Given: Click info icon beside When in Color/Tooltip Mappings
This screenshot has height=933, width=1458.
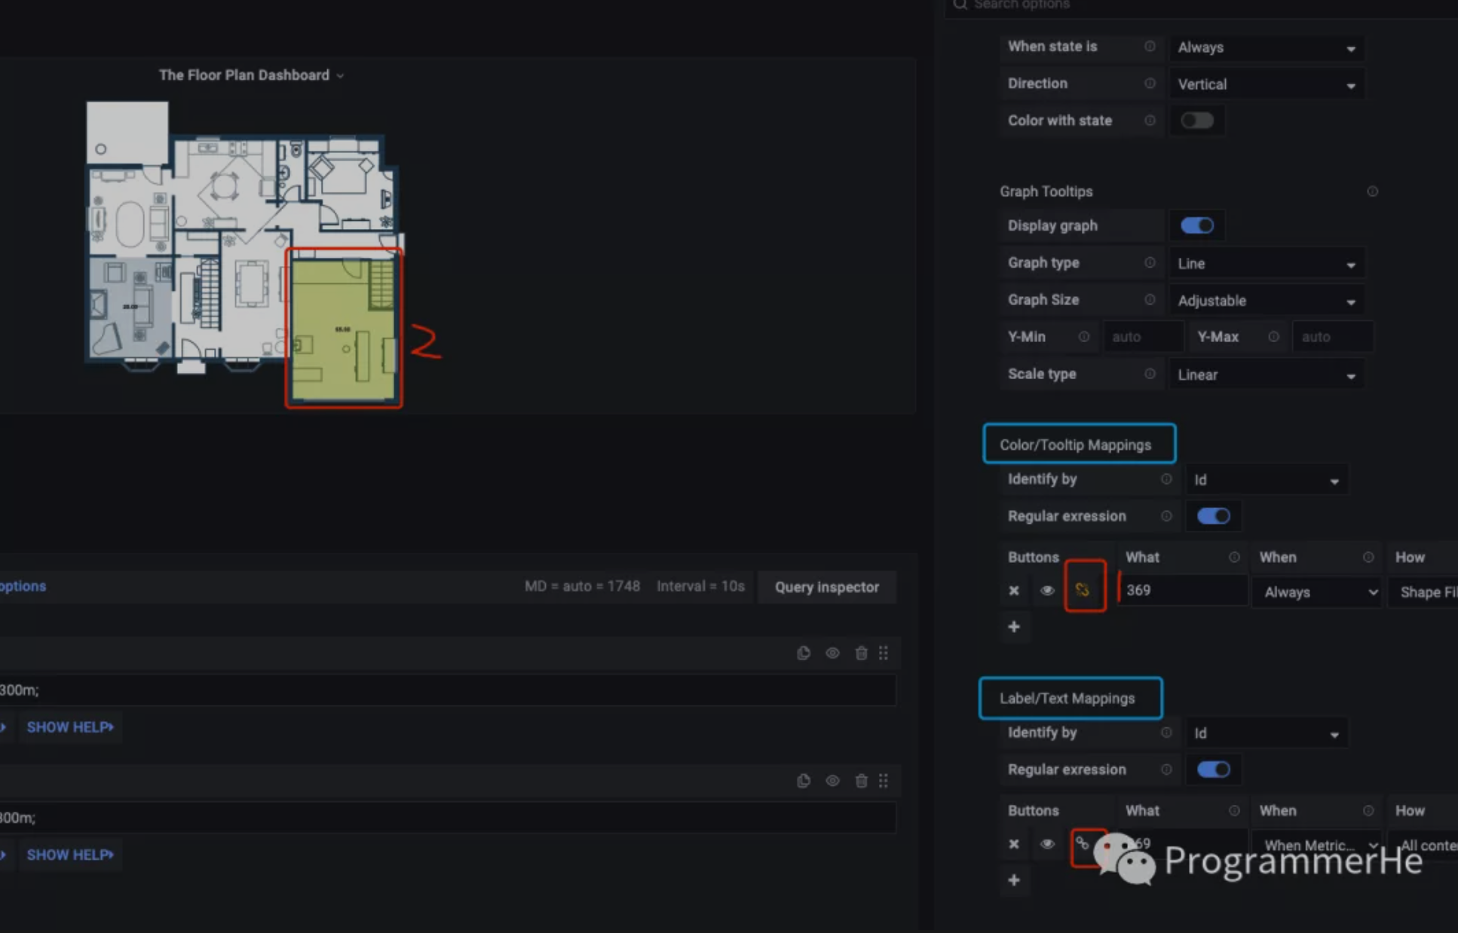Looking at the screenshot, I should click(1368, 558).
